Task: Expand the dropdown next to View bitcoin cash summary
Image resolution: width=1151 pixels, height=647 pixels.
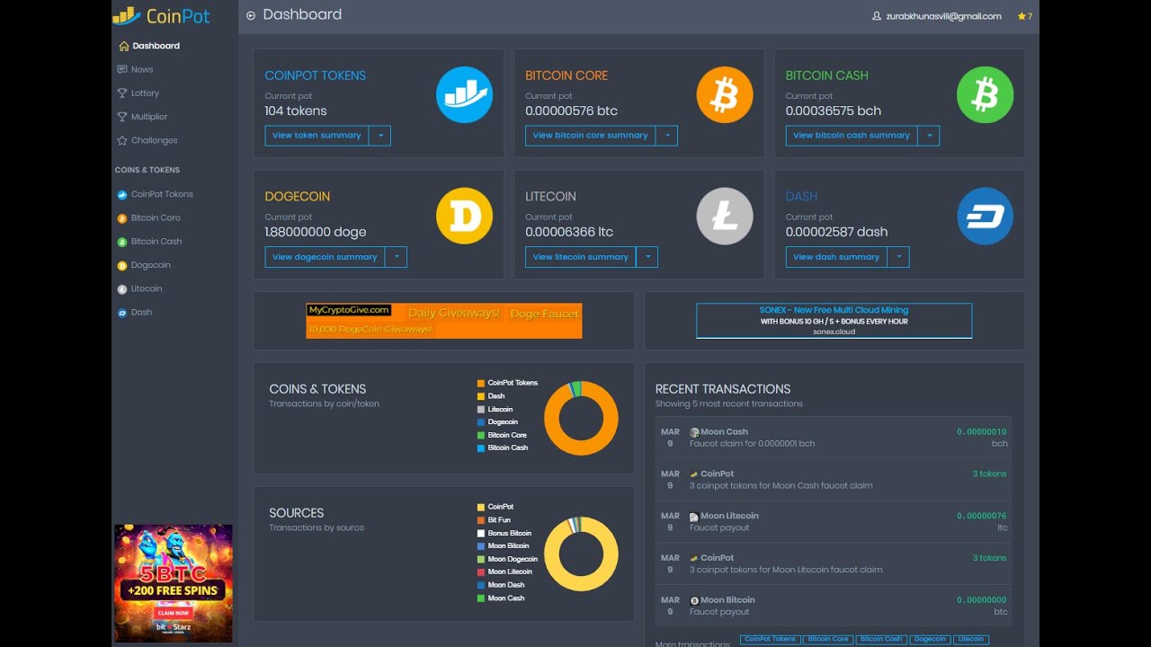Action: point(929,136)
